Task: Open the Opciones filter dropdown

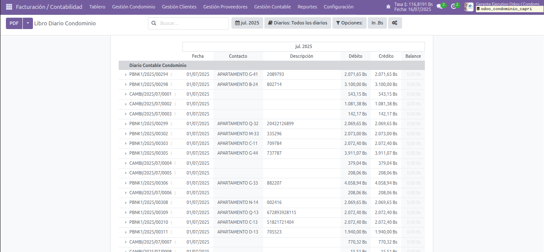Action: point(349,23)
